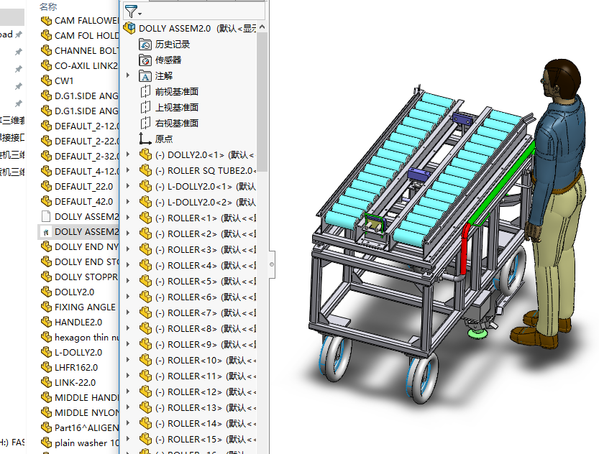Open the 历史记录 history folder

145,45
